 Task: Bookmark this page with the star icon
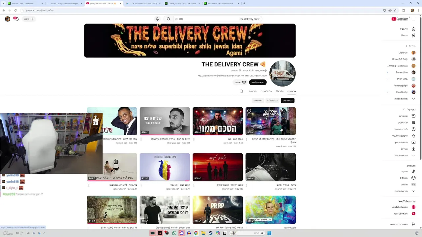395,10
